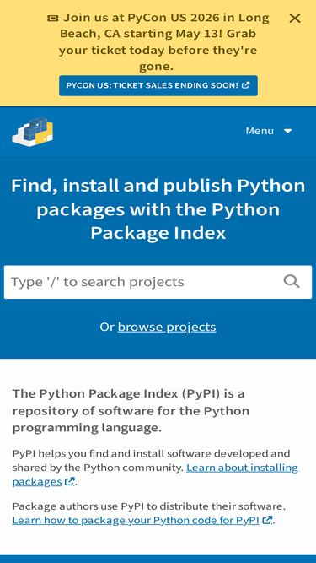Viewport: 316px width, 563px height.
Task: Click external-link icon after 'code for PyPI'
Action: coord(267,520)
